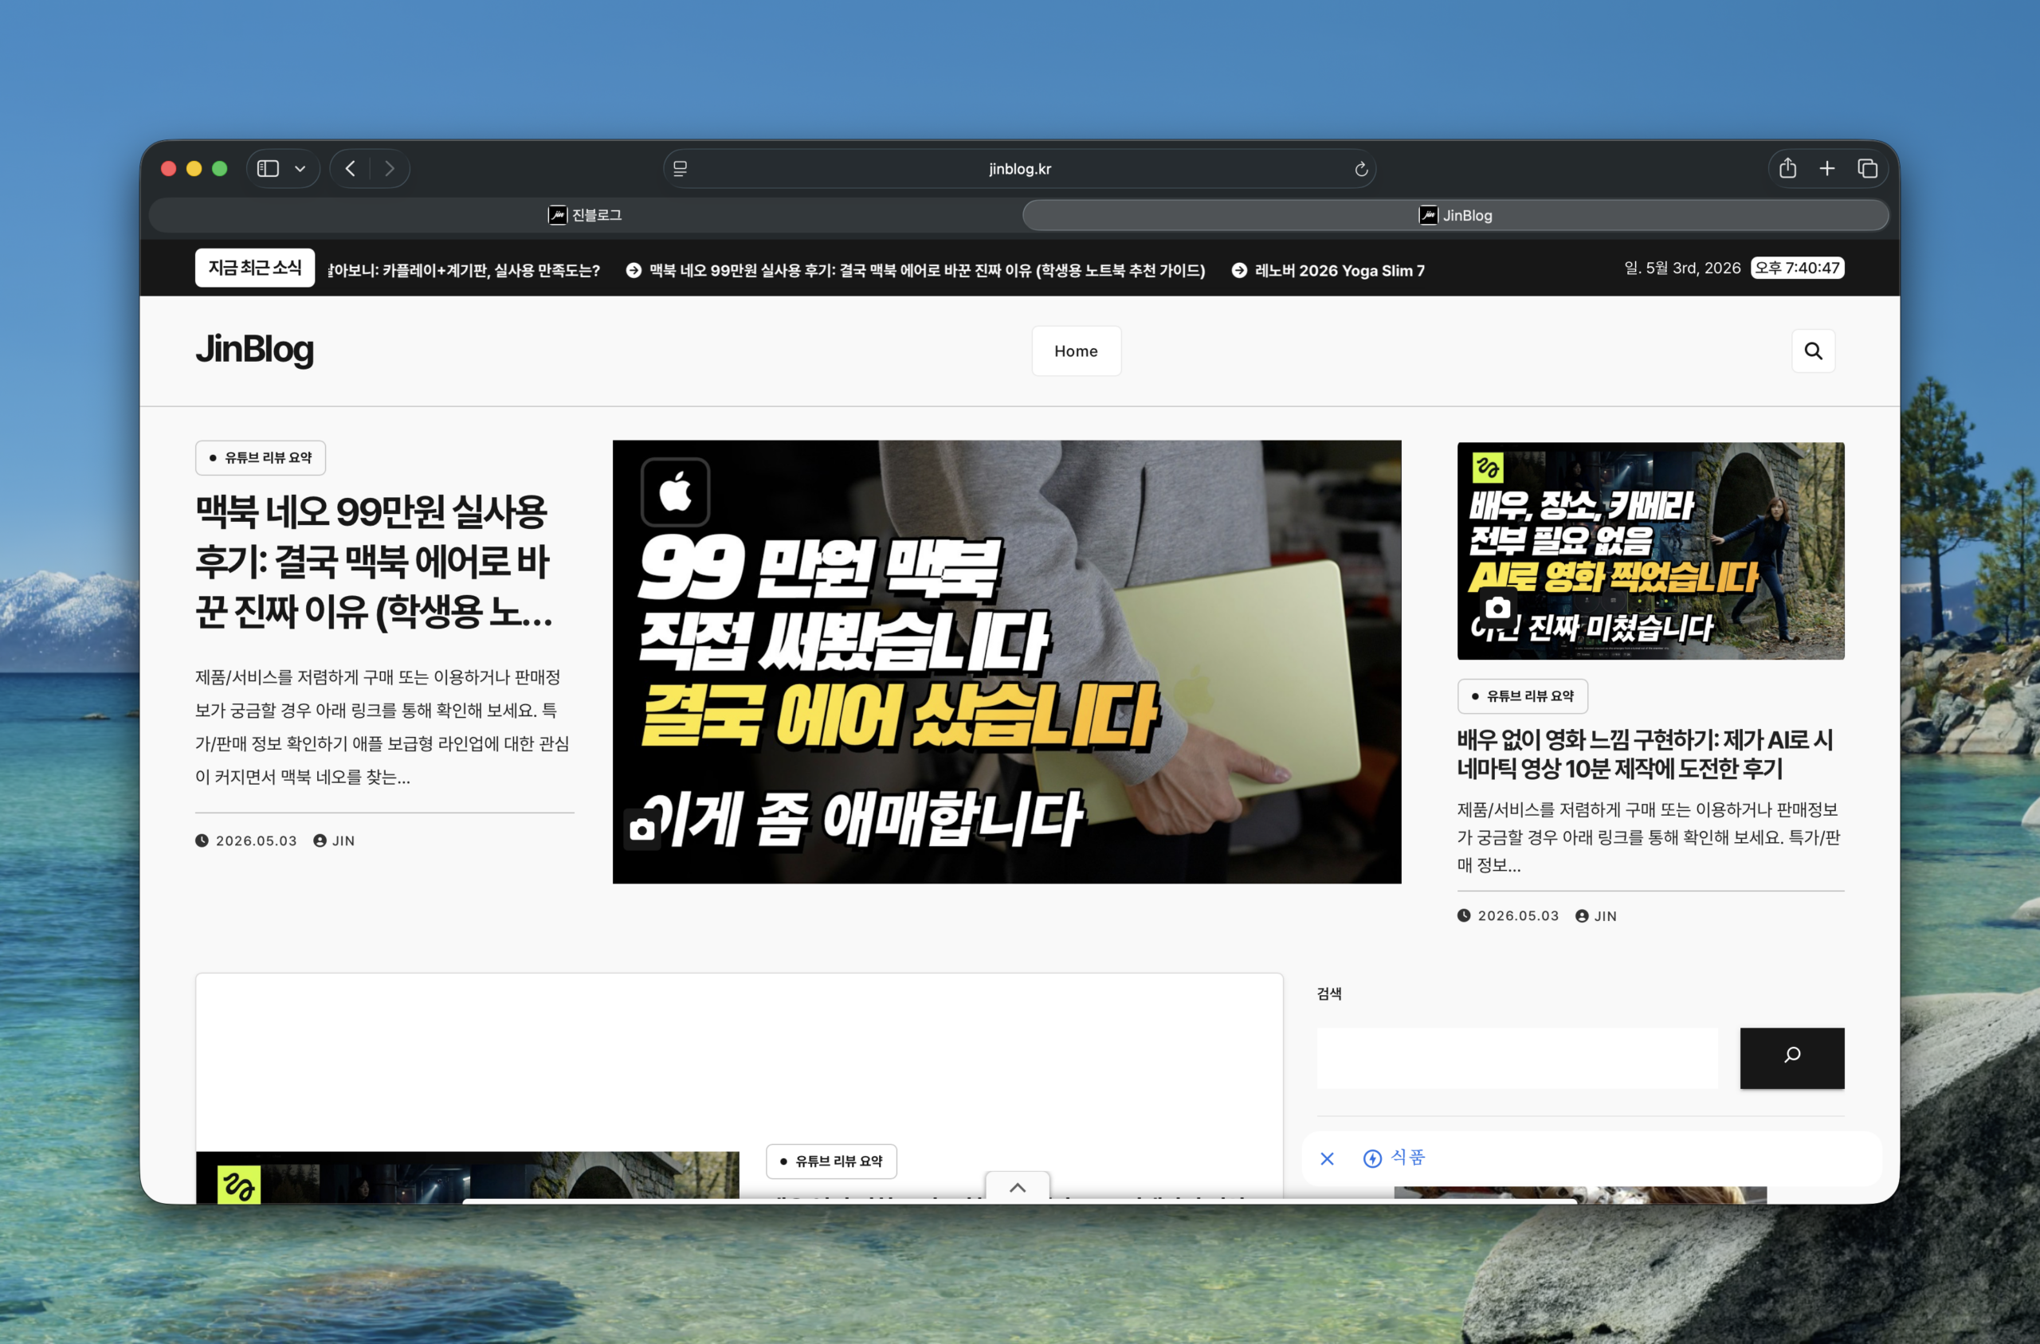Go back using the back arrow
Viewport: 2040px width, 1344px height.
[350, 169]
